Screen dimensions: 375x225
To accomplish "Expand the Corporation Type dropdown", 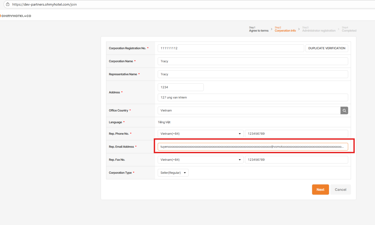I will click(x=173, y=173).
